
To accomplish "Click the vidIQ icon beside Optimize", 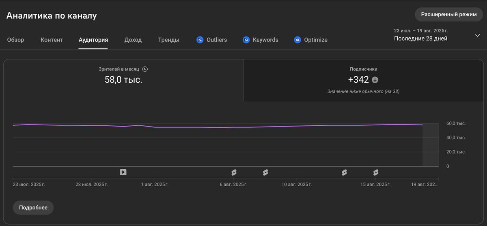I will pos(297,40).
